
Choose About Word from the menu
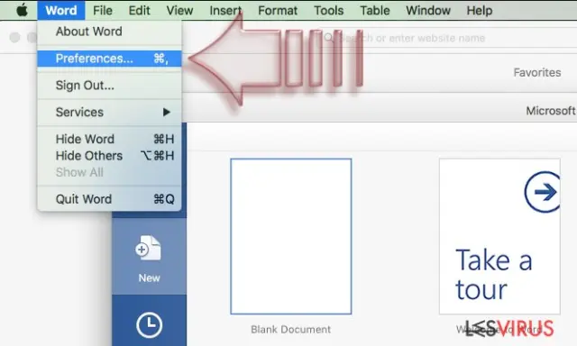(x=109, y=32)
